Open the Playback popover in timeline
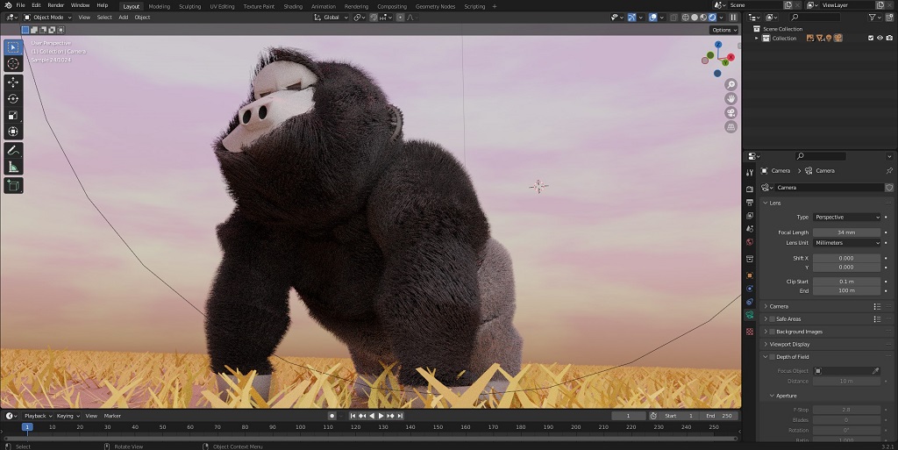The image size is (898, 450). [x=39, y=416]
